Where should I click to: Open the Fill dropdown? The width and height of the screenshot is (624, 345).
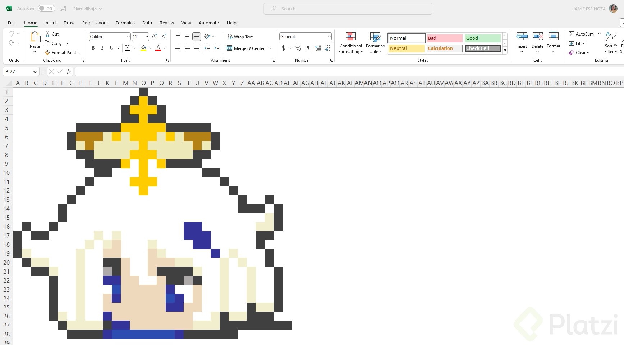click(x=577, y=43)
